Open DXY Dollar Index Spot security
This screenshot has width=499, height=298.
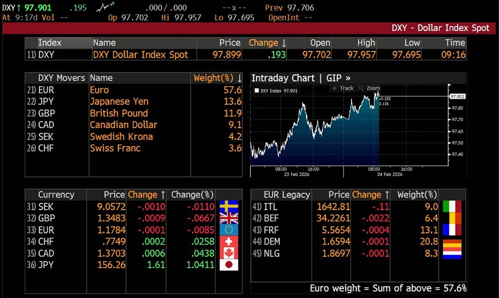tap(140, 55)
